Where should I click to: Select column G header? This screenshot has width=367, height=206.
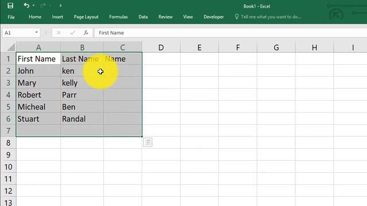click(x=276, y=47)
